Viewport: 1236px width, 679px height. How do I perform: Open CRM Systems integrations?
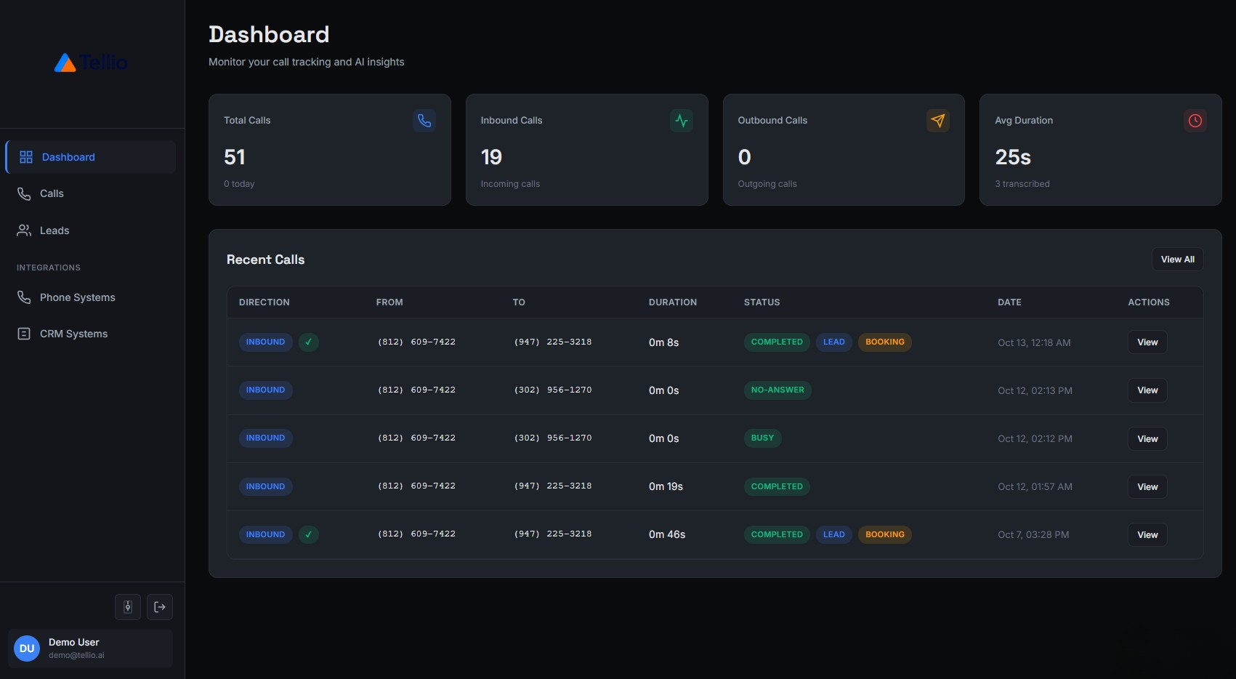[73, 333]
